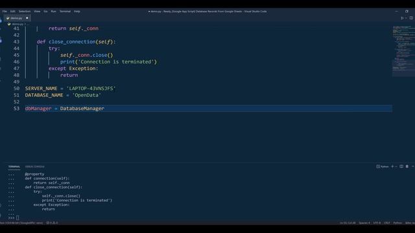Run the Python file with play icon

(x=402, y=18)
